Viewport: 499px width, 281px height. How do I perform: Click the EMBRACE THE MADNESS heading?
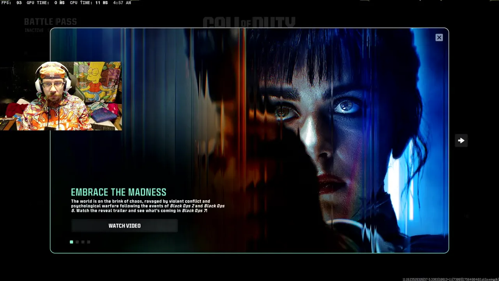[x=119, y=192]
